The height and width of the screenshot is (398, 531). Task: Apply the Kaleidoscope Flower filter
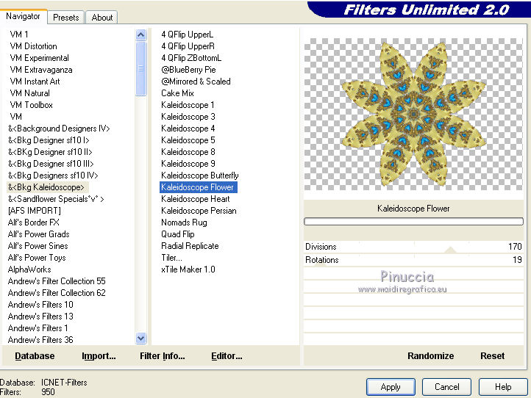391,387
